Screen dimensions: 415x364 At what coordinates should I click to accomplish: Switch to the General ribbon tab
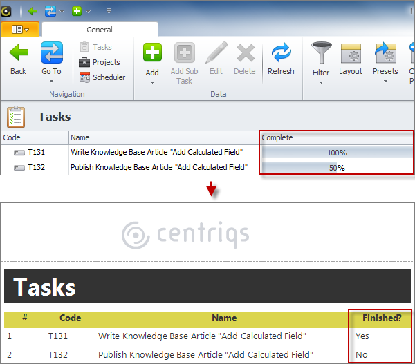pyautogui.click(x=100, y=30)
